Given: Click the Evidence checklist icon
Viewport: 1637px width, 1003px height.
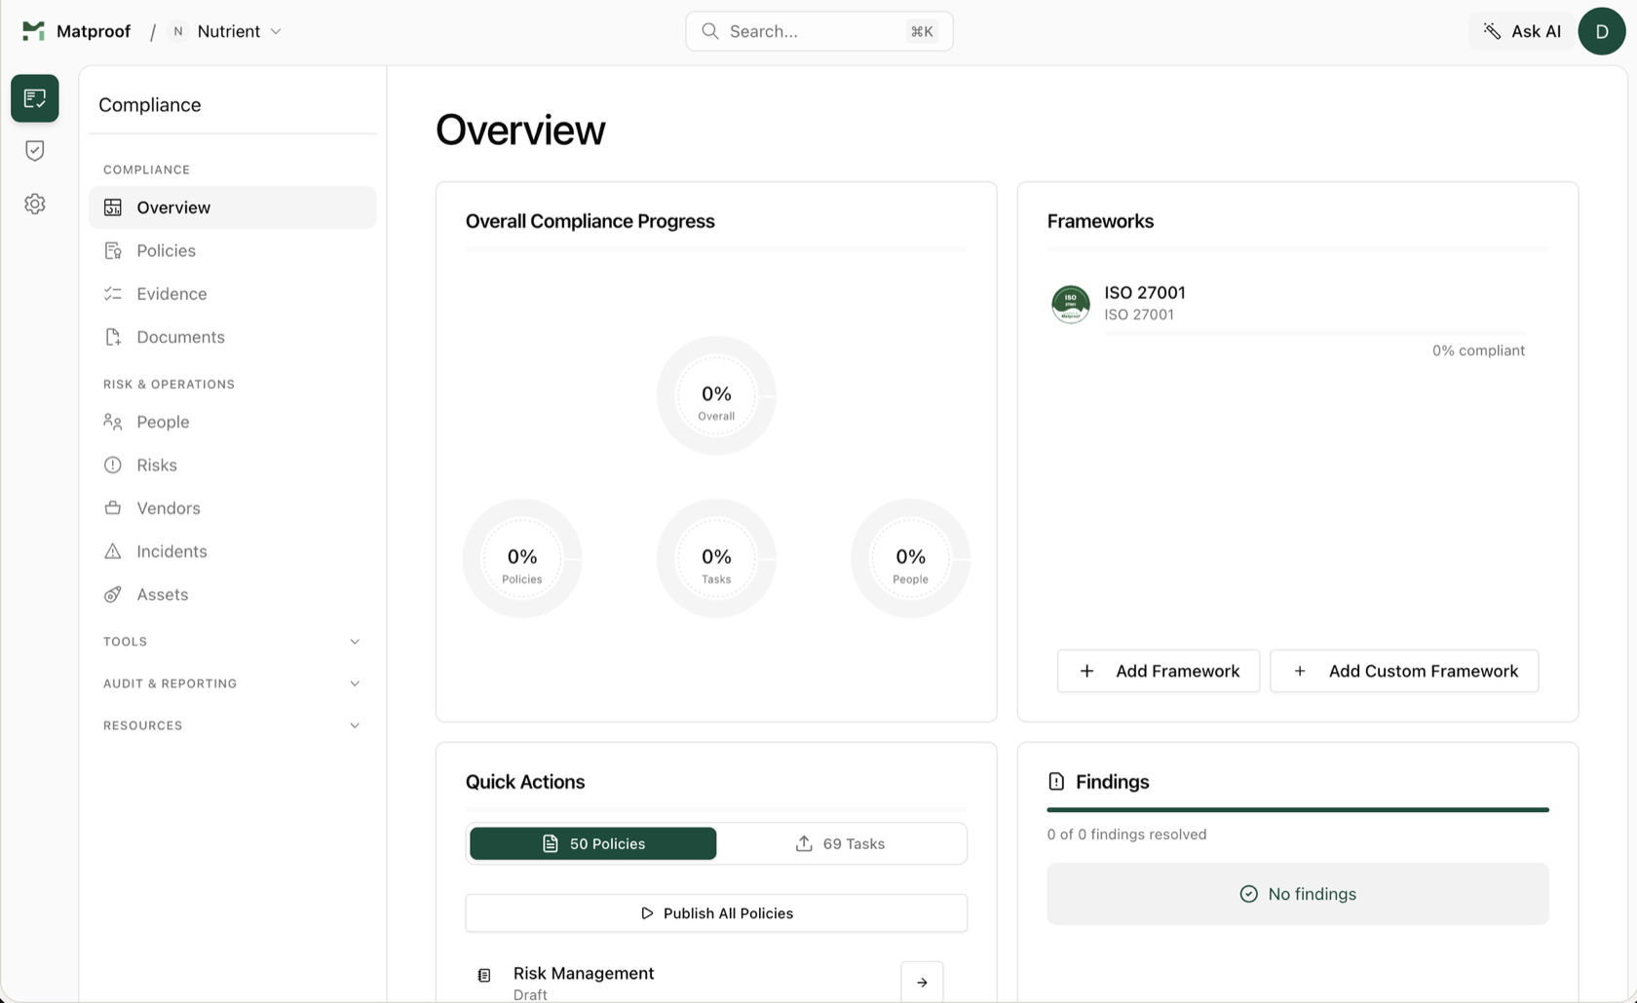Looking at the screenshot, I should tap(113, 293).
